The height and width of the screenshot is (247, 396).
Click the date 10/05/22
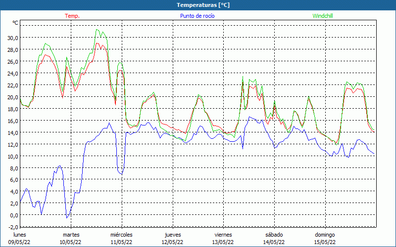click(x=70, y=242)
